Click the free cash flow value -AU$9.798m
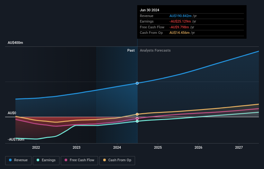Screen dimensions: 264x169 pos(179,27)
